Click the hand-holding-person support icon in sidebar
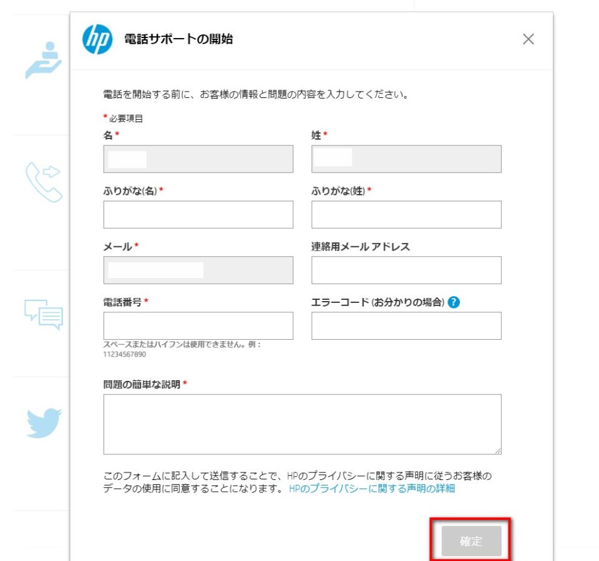 (44, 60)
